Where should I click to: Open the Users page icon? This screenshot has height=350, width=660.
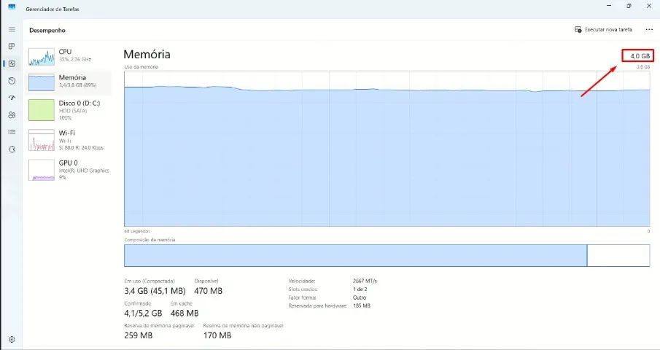pos(12,115)
